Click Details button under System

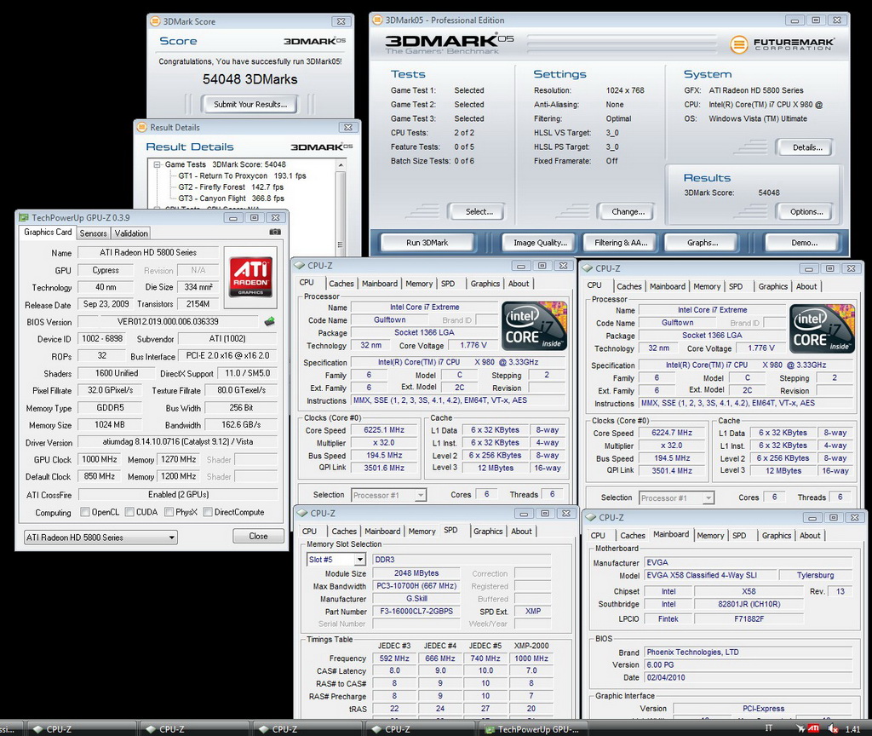807,147
